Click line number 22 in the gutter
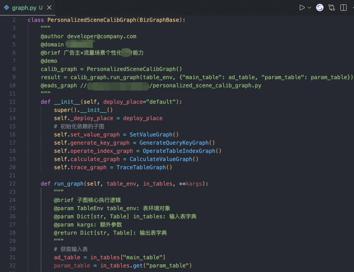The height and width of the screenshot is (272, 354). pyautogui.click(x=12, y=184)
